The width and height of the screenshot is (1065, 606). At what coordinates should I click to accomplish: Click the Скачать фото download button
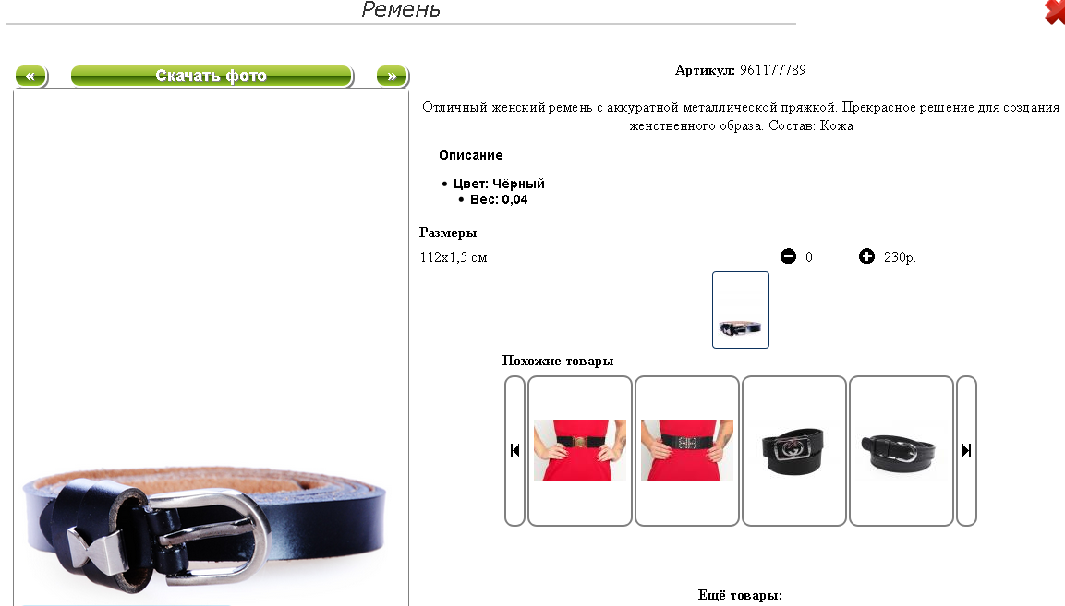click(212, 76)
